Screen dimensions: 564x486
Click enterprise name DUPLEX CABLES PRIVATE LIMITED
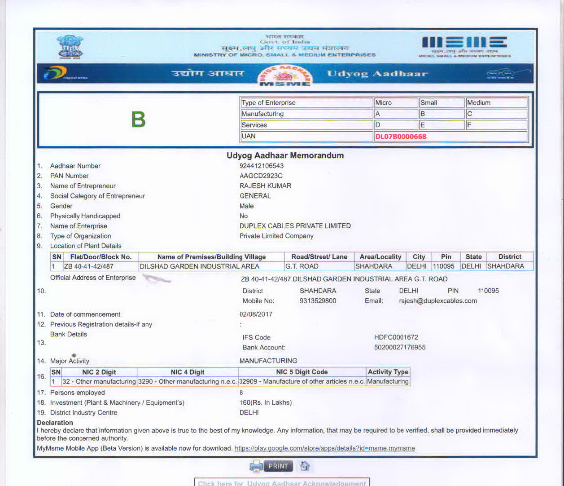coord(295,226)
